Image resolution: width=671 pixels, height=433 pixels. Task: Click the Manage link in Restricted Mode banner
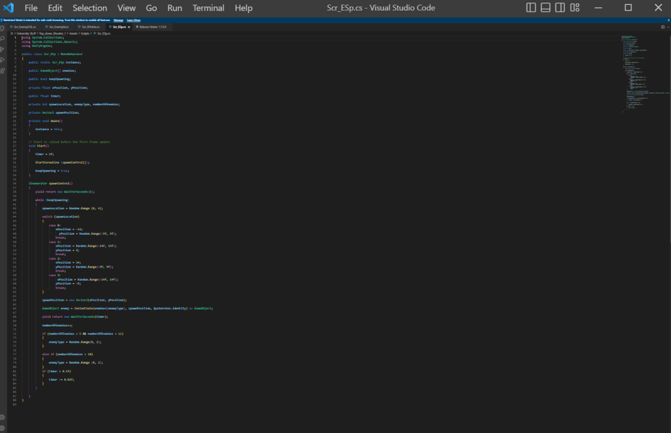pos(119,20)
